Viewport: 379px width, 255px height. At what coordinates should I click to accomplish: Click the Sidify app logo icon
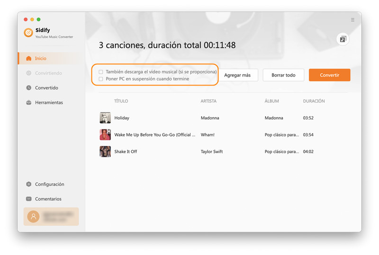28,33
